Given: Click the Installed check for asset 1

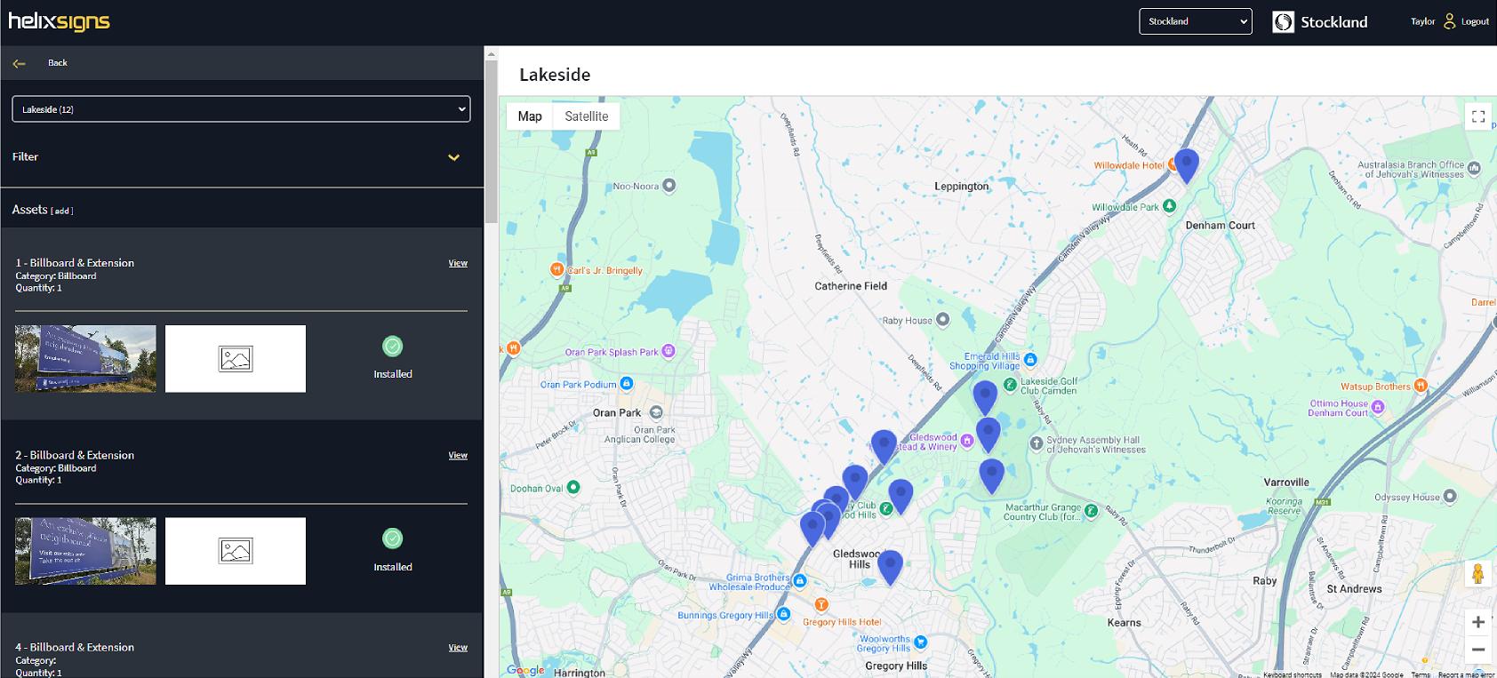Looking at the screenshot, I should (x=392, y=347).
